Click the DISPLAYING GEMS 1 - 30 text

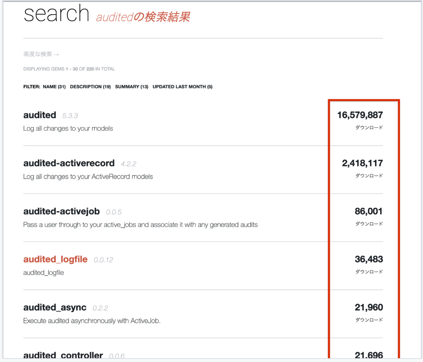pyautogui.click(x=69, y=69)
